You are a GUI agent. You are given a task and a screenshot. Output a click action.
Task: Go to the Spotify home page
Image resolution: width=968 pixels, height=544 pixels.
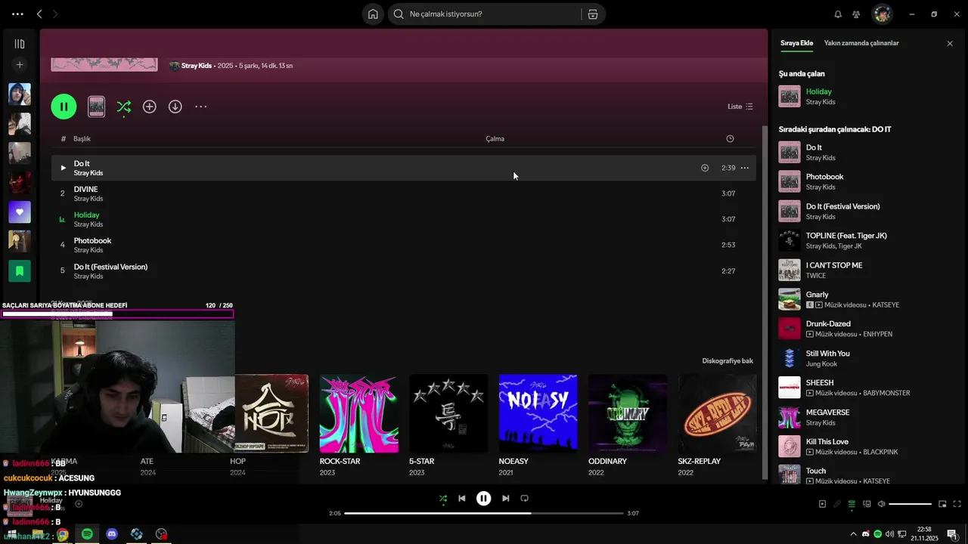coord(373,14)
